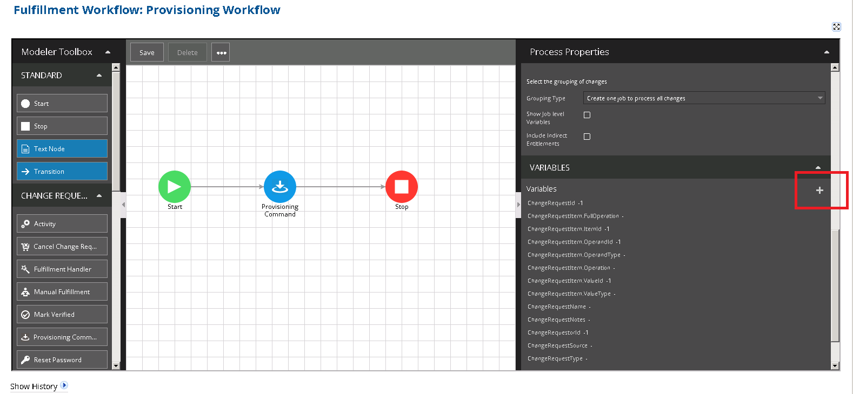Enable Show Job level Variables checkbox

pyautogui.click(x=587, y=115)
